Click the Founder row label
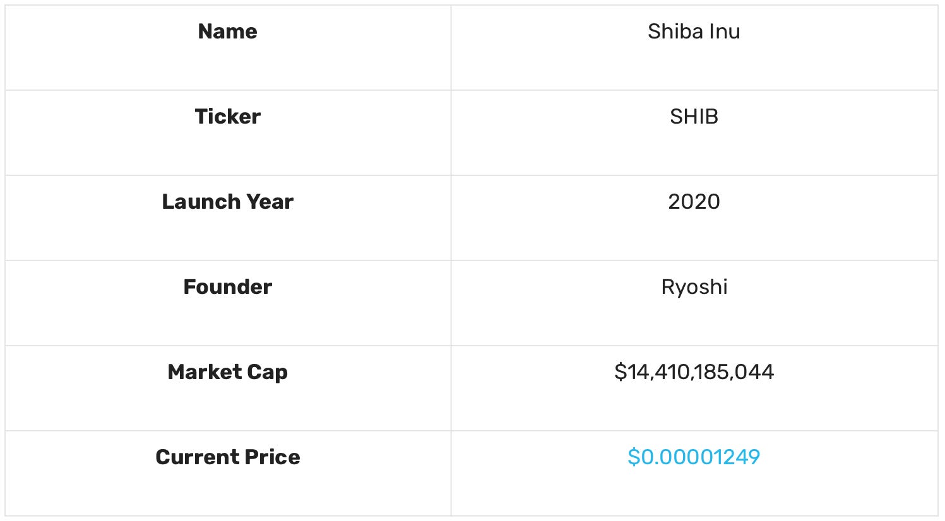This screenshot has height=521, width=945. pos(228,286)
